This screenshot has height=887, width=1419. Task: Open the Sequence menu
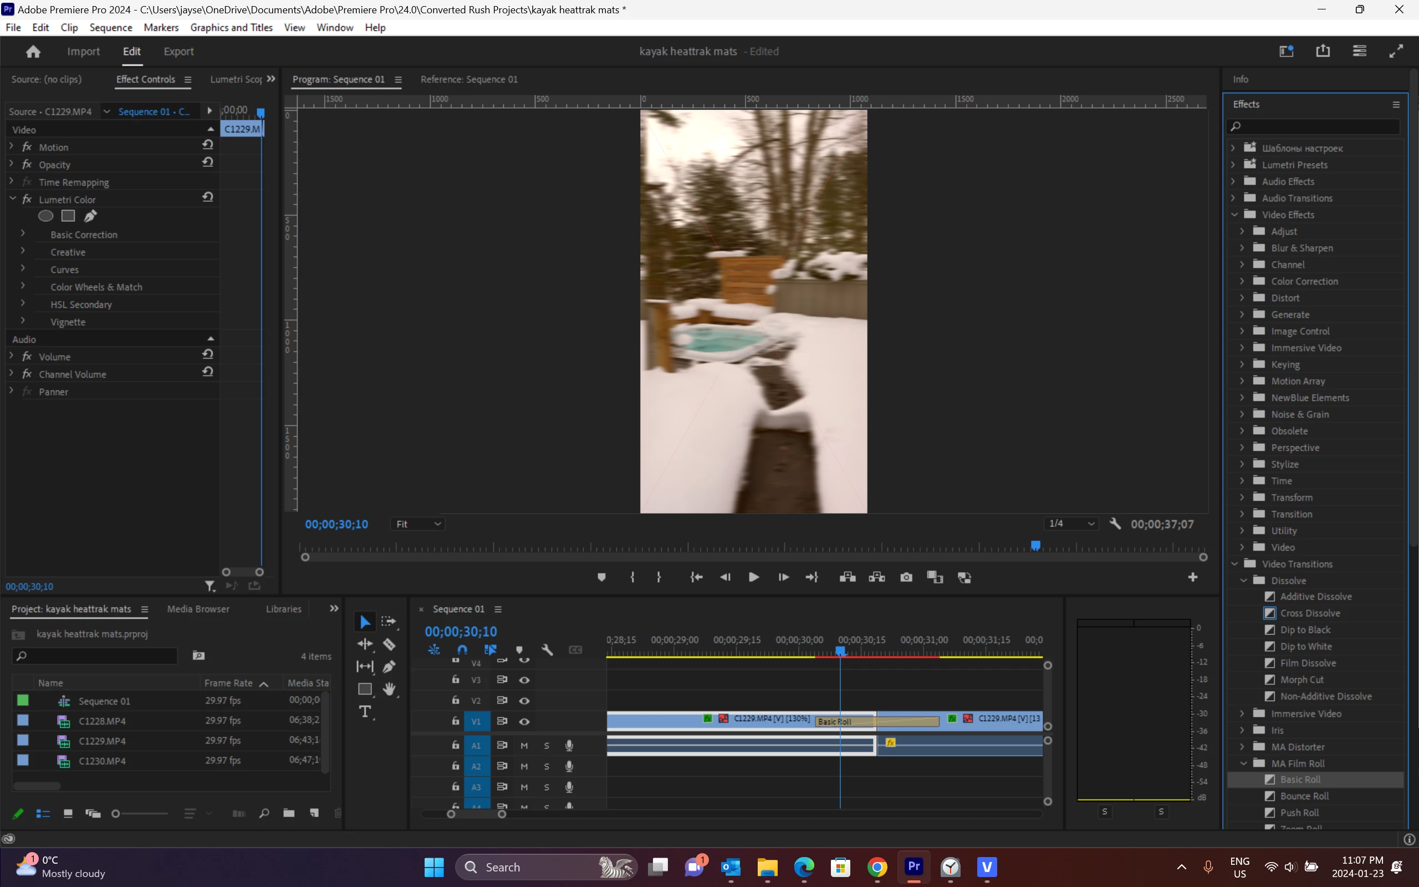click(x=110, y=28)
